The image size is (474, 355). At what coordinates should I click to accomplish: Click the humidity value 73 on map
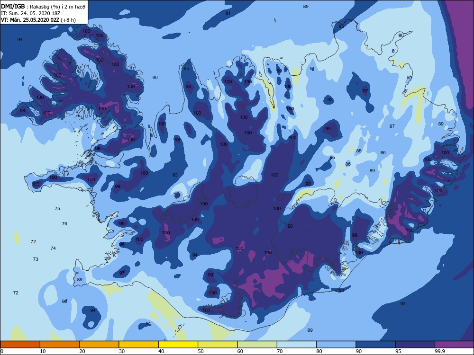click(36, 259)
